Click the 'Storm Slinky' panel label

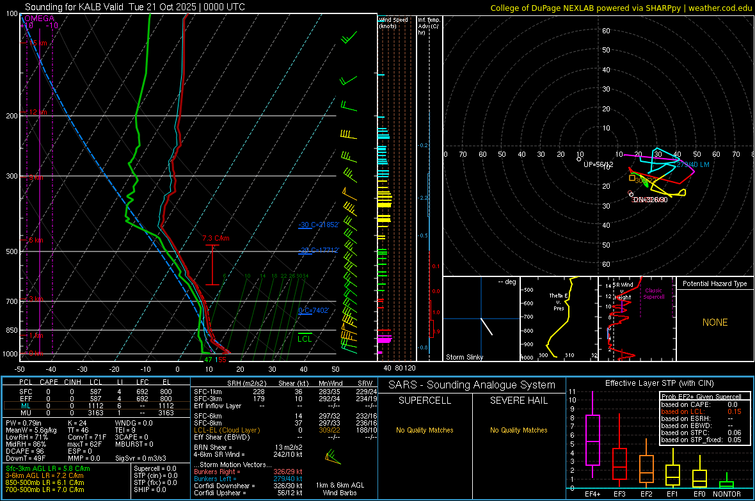[464, 357]
